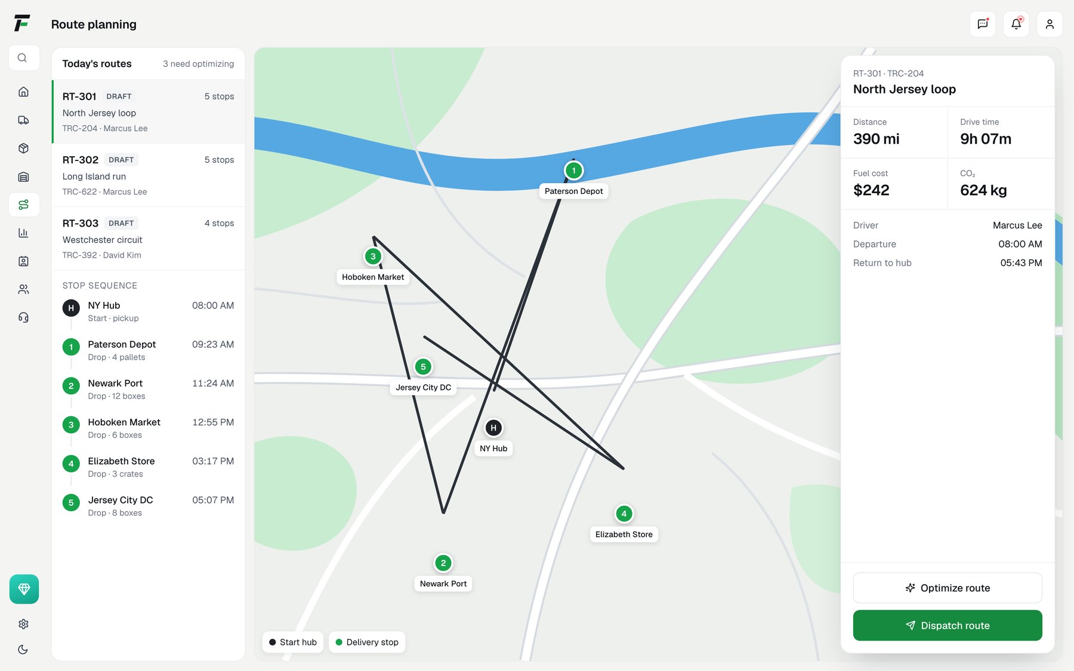Click the Hoboken Market map marker 3
The width and height of the screenshot is (1074, 671).
click(373, 256)
